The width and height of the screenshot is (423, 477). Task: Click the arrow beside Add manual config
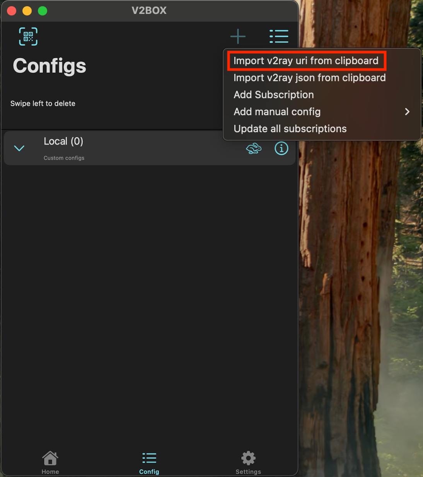(407, 112)
